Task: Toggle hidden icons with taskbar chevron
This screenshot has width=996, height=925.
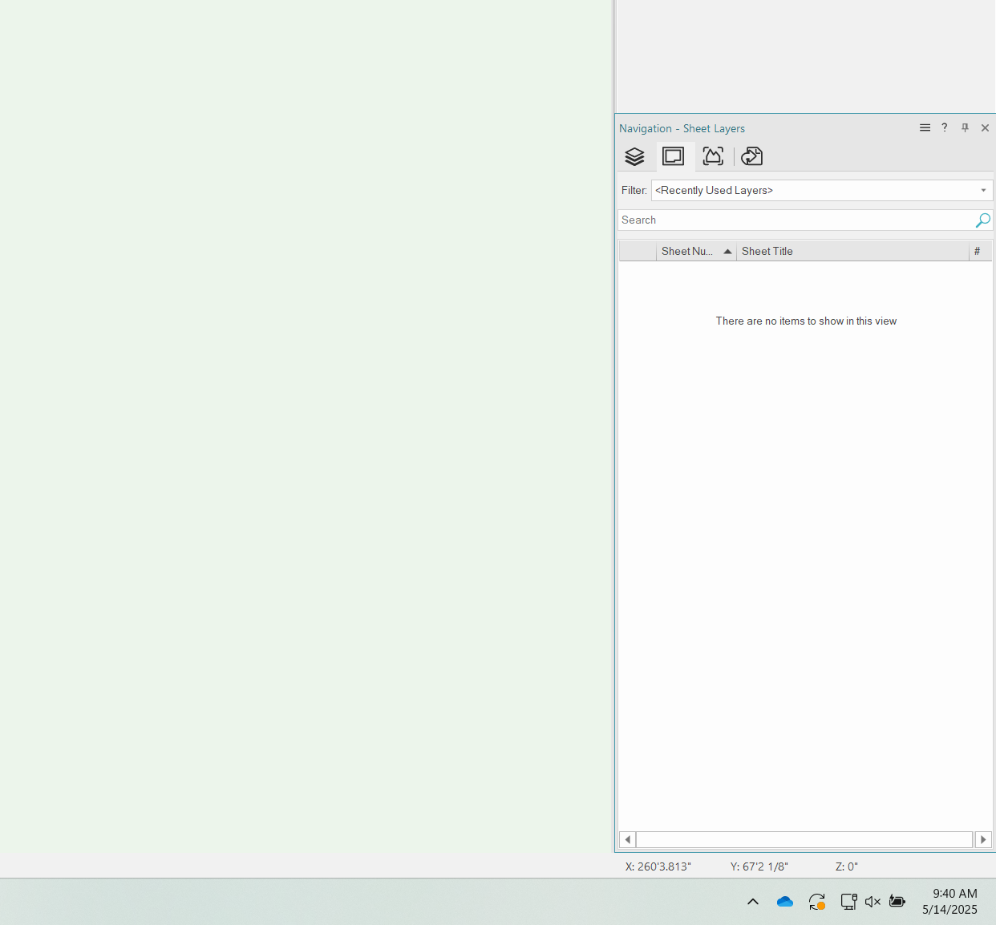Action: [x=753, y=901]
